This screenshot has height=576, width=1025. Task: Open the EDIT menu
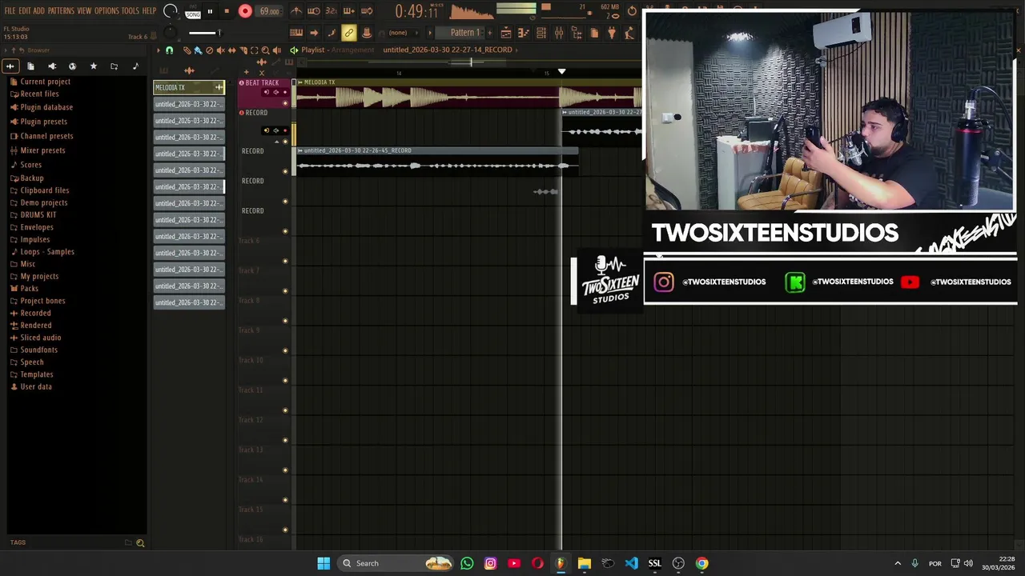click(x=25, y=11)
